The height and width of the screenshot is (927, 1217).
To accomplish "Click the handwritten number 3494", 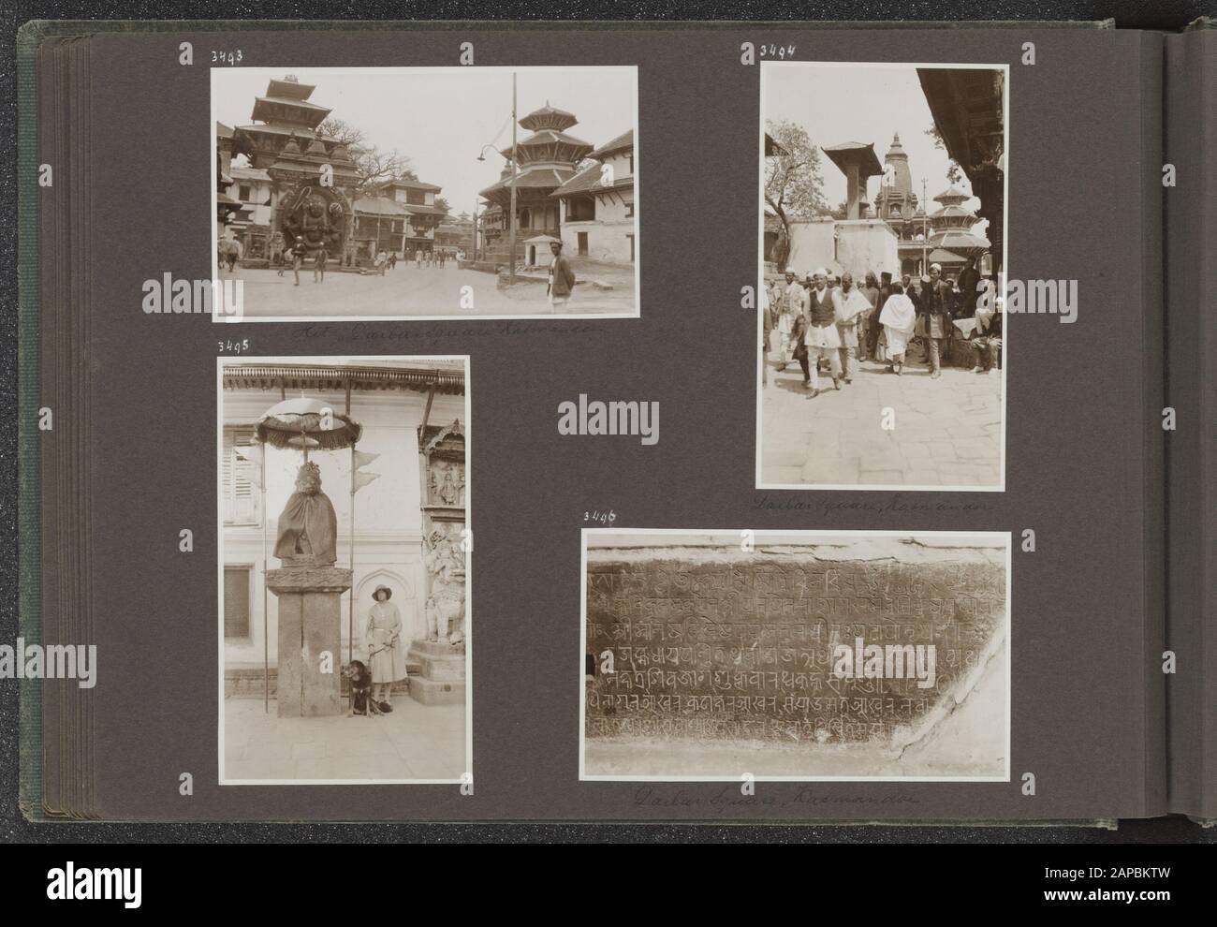I will tap(776, 51).
